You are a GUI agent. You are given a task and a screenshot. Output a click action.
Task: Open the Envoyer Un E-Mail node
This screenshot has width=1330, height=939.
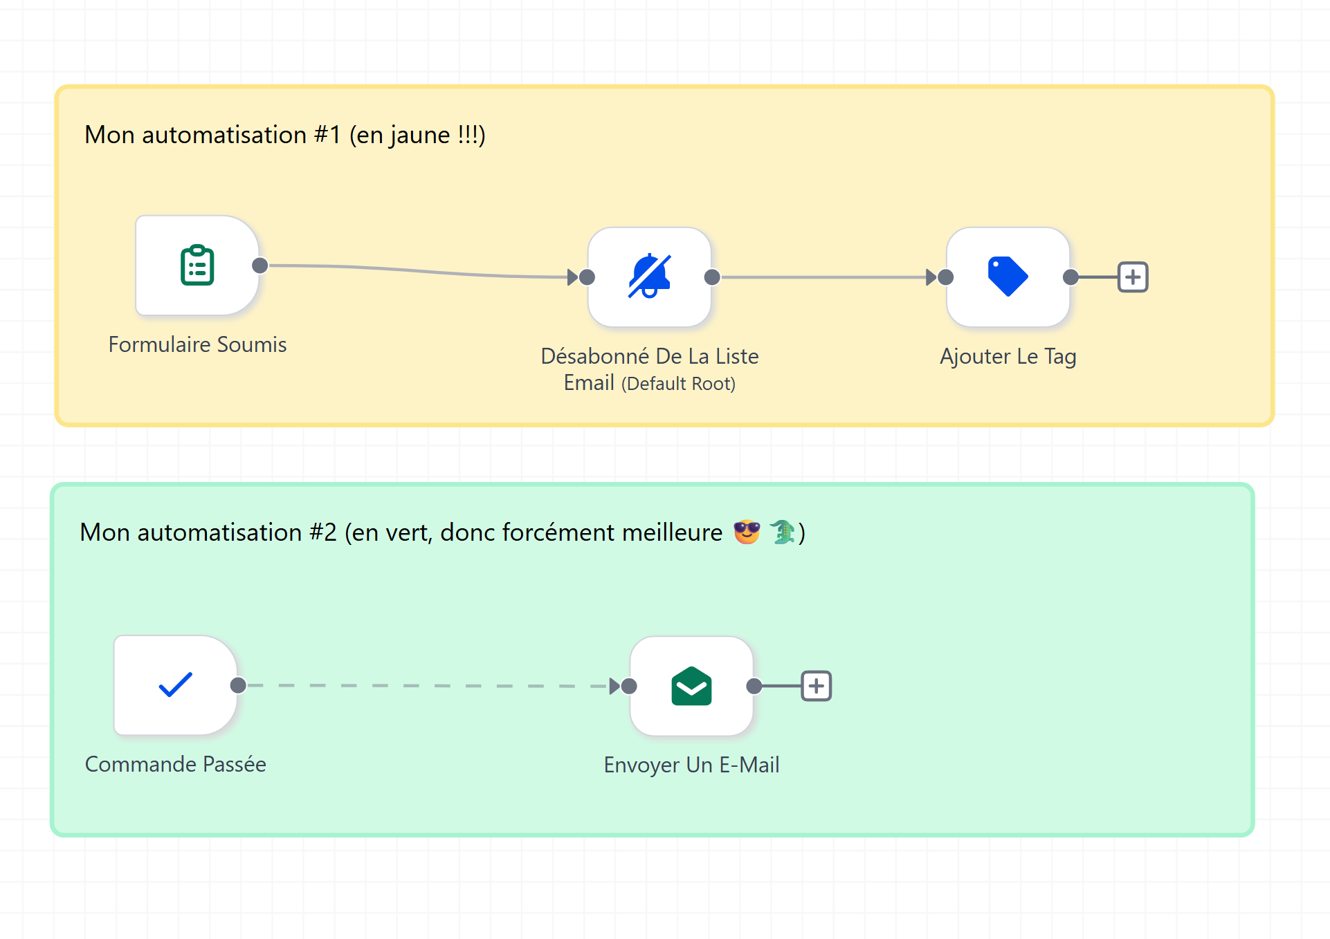point(691,686)
